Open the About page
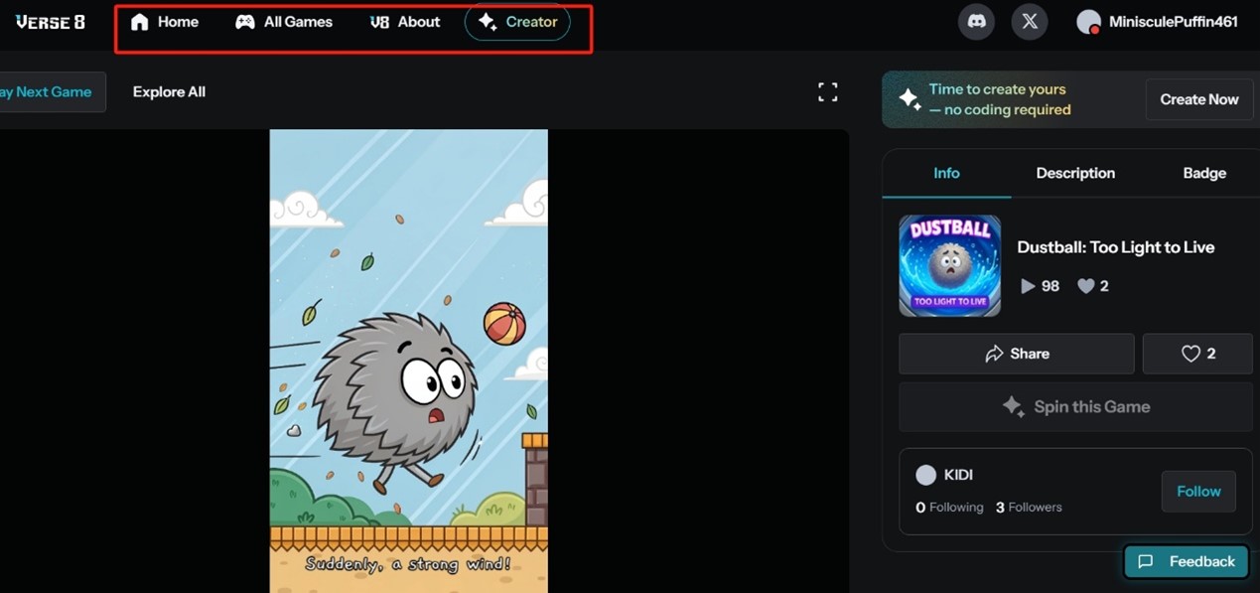 pyautogui.click(x=404, y=22)
